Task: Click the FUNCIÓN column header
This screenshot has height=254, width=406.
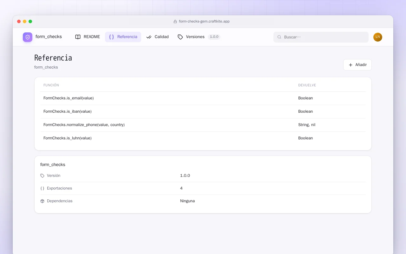Action: point(51,85)
